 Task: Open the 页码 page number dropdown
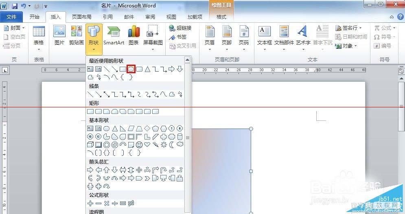pos(243,38)
